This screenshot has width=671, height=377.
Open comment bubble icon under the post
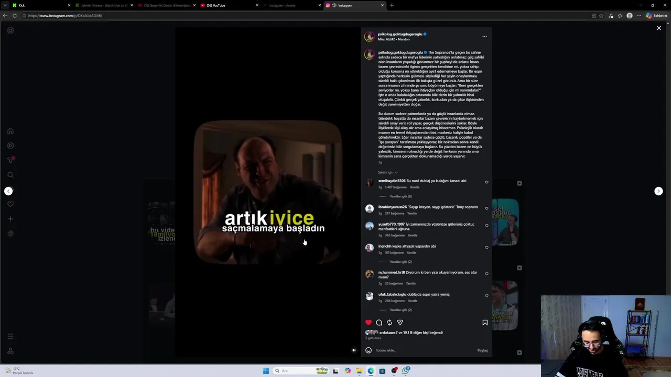379,323
